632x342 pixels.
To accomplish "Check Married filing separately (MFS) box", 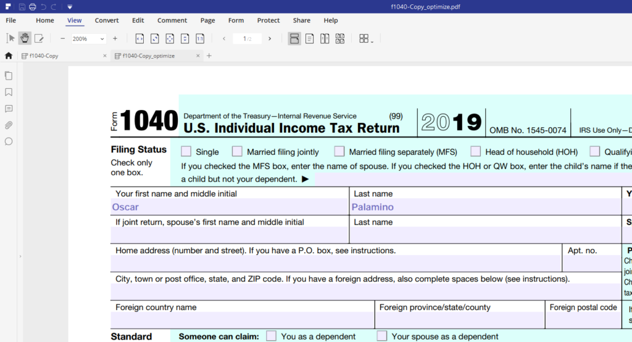I will (339, 151).
